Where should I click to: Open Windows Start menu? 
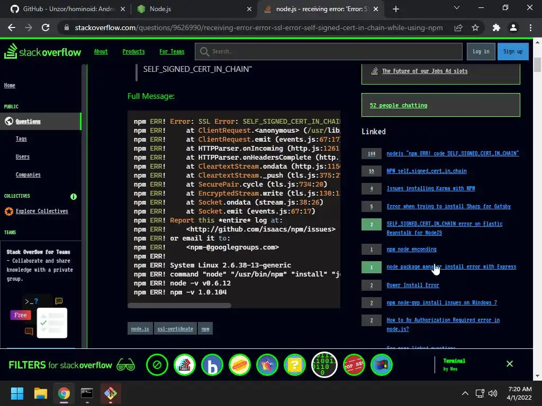click(17, 393)
